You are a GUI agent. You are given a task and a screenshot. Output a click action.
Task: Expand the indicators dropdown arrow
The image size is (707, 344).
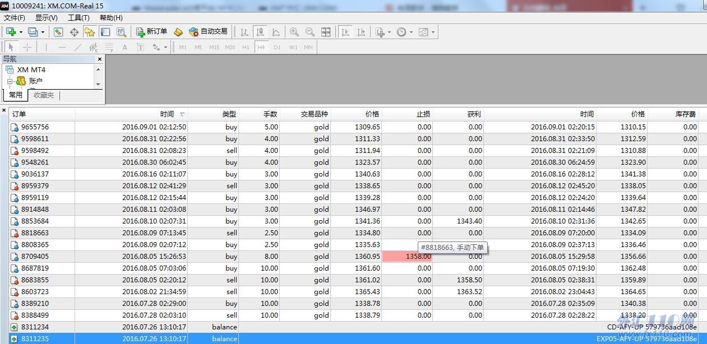389,32
